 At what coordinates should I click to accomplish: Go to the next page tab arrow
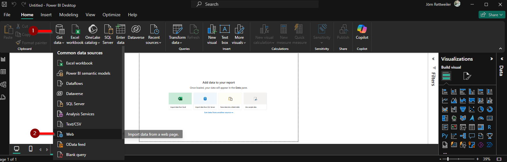(47, 150)
